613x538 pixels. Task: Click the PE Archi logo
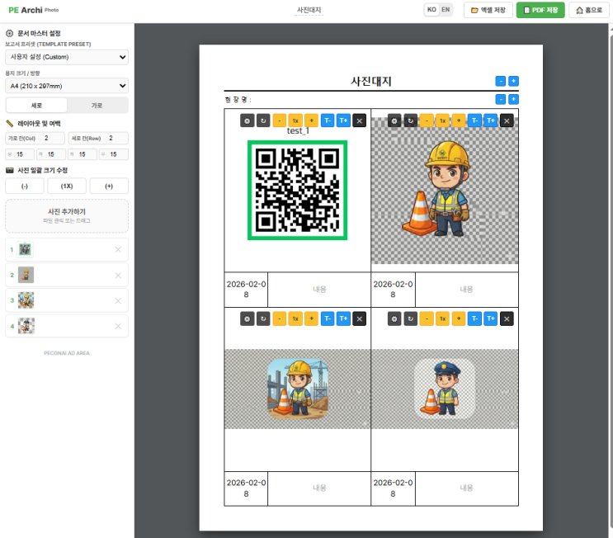(x=34, y=10)
